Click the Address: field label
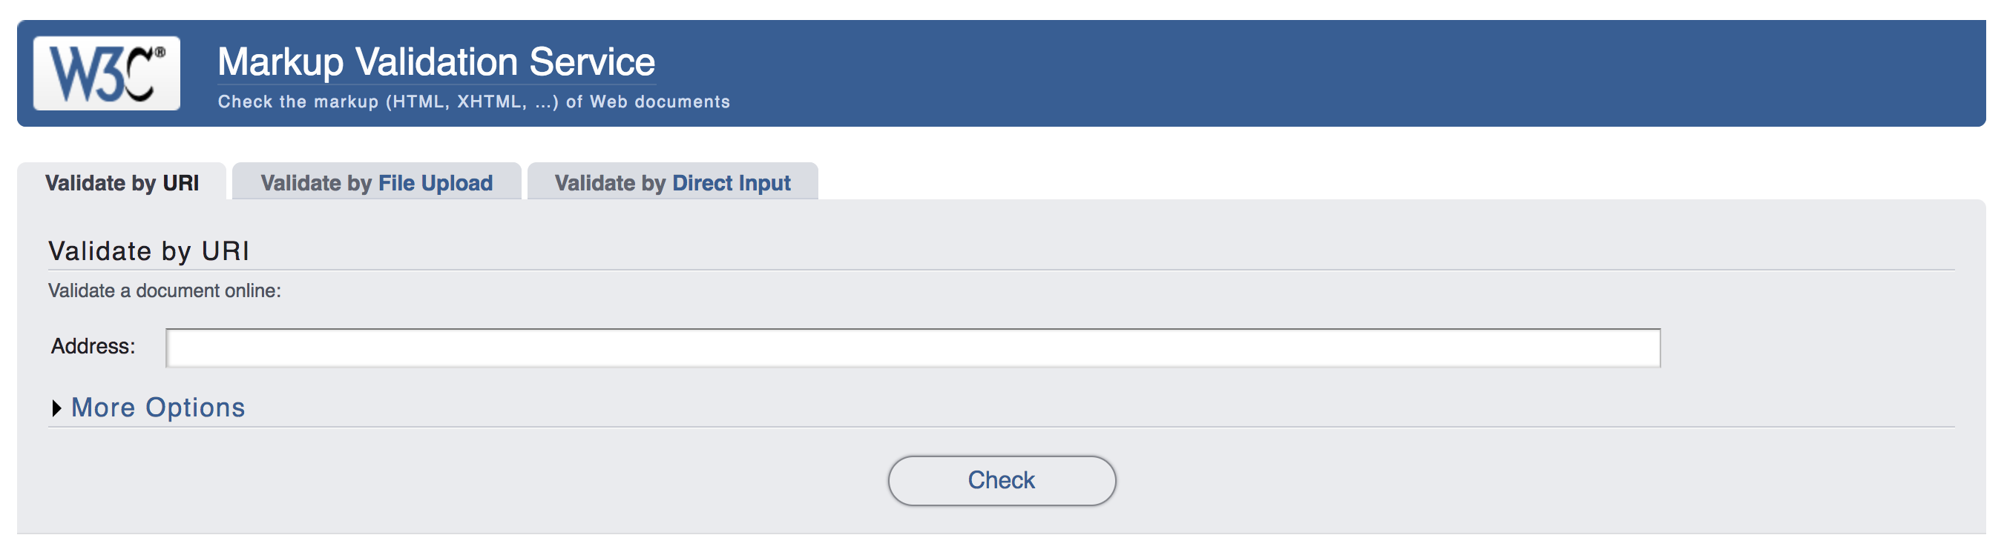The width and height of the screenshot is (2004, 555). click(93, 346)
